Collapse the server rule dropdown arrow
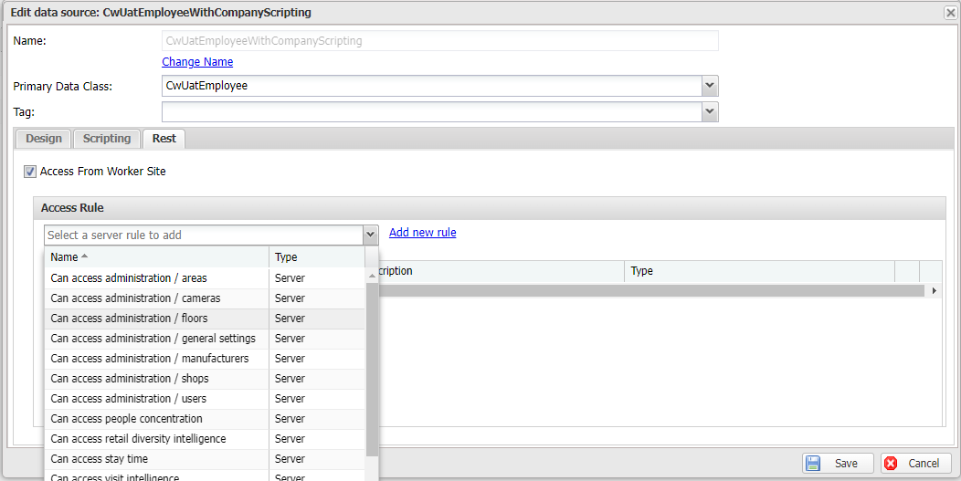961x481 pixels. click(370, 235)
